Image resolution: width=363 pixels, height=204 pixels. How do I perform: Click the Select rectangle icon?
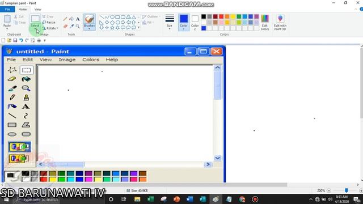pos(35,19)
